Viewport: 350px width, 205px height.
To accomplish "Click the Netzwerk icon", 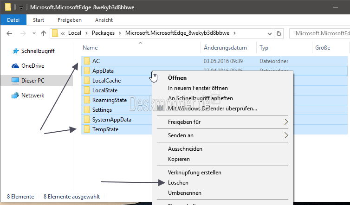I will pos(15,96).
